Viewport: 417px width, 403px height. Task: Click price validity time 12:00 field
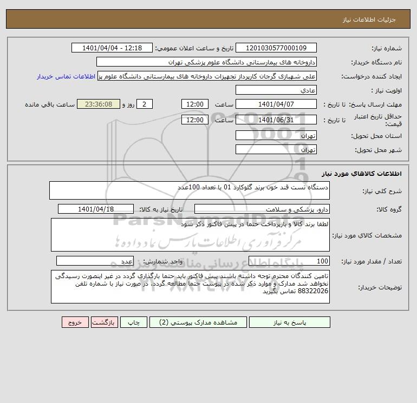(x=194, y=120)
